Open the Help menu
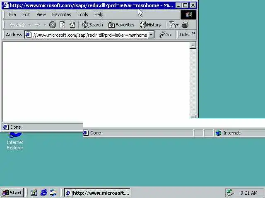The width and height of the screenshot is (265, 198). 99,14
